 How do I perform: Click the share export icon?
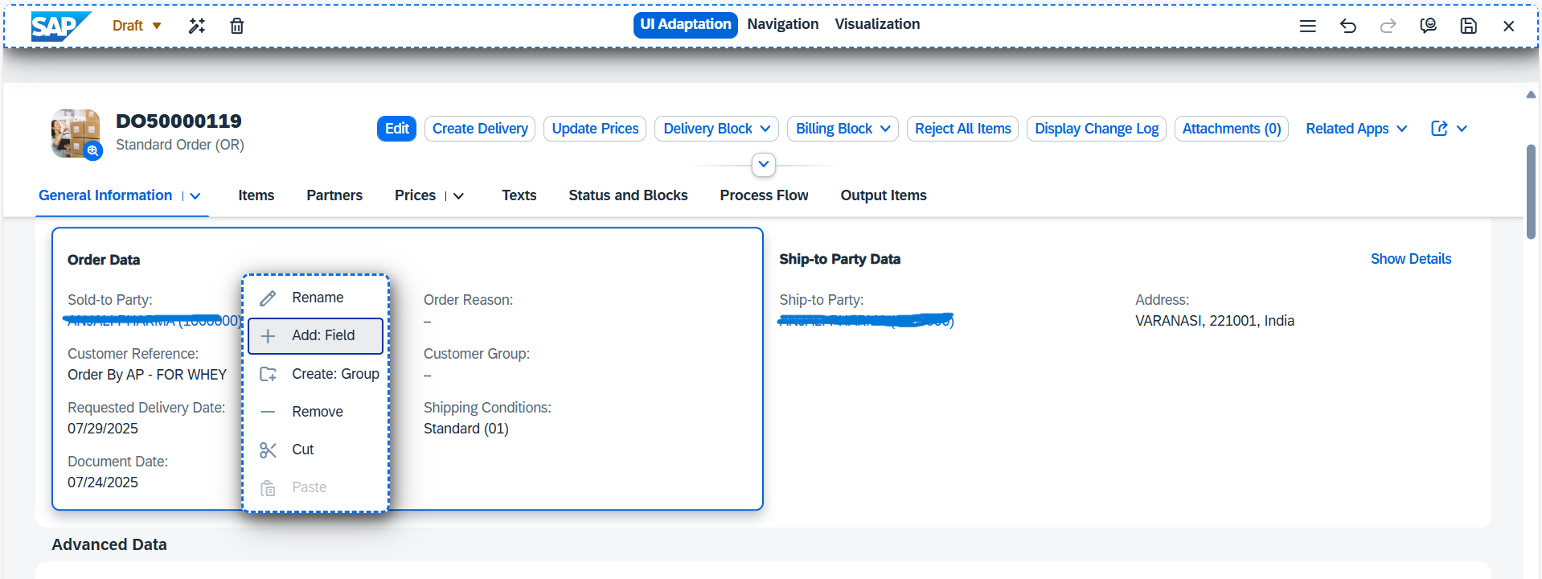1439,129
